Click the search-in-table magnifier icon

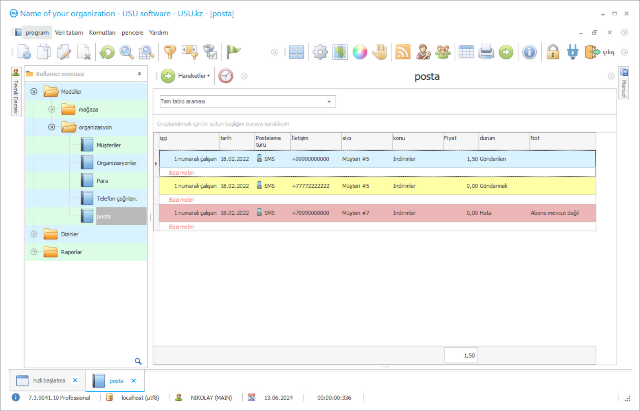146,52
